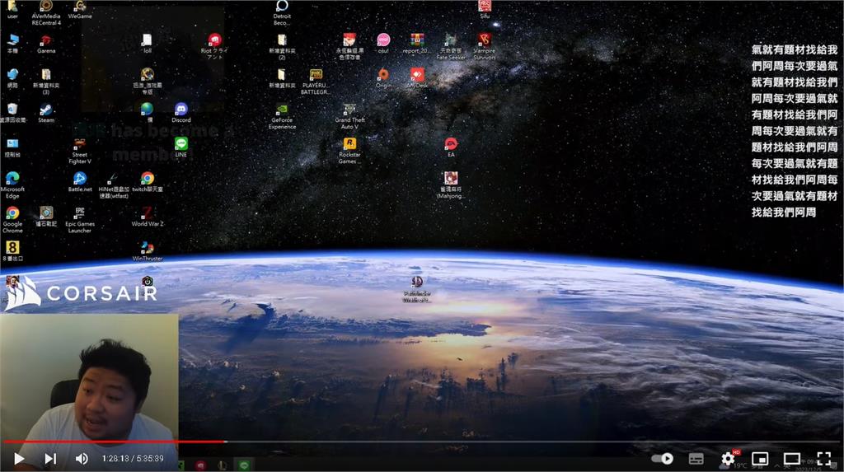
Task: Open the Mahjong Soul desktop shortcut
Action: [x=451, y=185]
